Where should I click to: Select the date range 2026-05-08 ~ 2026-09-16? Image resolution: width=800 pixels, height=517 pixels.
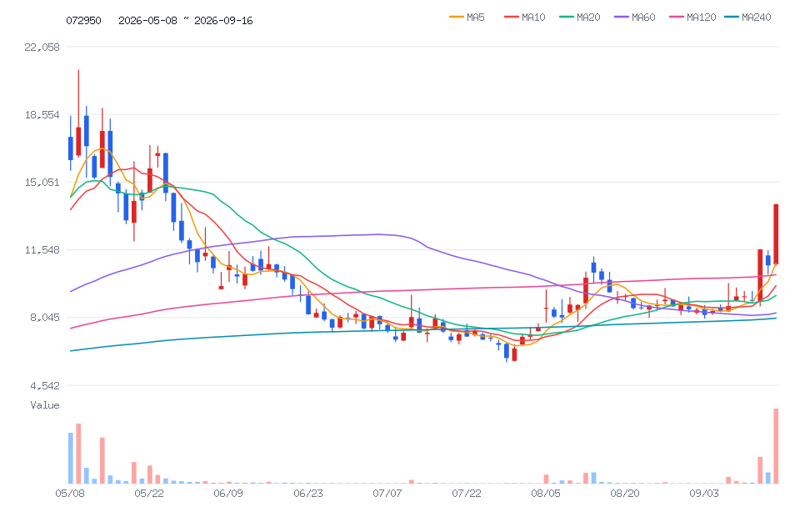(186, 20)
